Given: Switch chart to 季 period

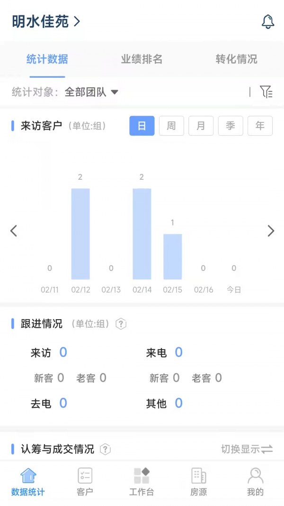Looking at the screenshot, I should pos(231,126).
